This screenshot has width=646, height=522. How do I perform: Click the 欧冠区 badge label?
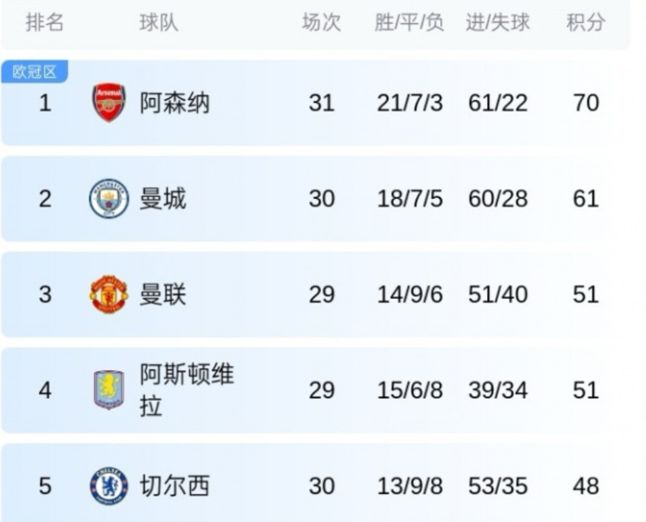[x=34, y=72]
